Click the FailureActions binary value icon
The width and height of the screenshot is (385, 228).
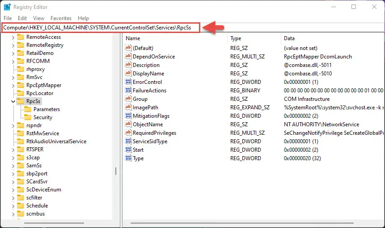click(x=128, y=91)
